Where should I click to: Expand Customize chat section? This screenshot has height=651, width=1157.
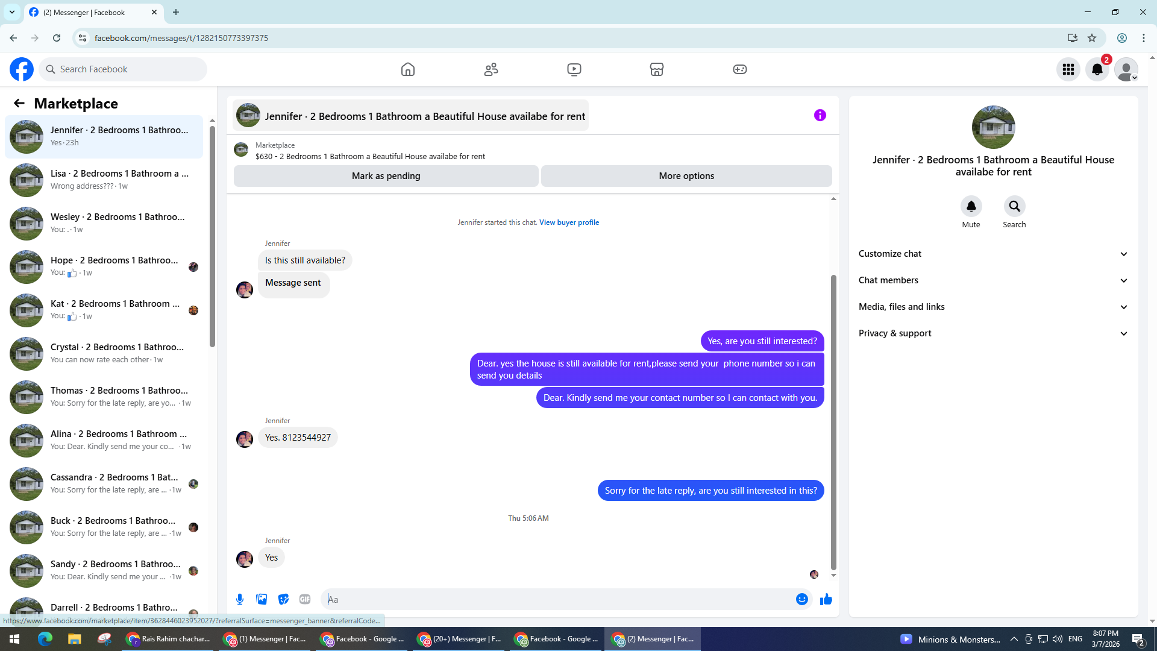993,254
